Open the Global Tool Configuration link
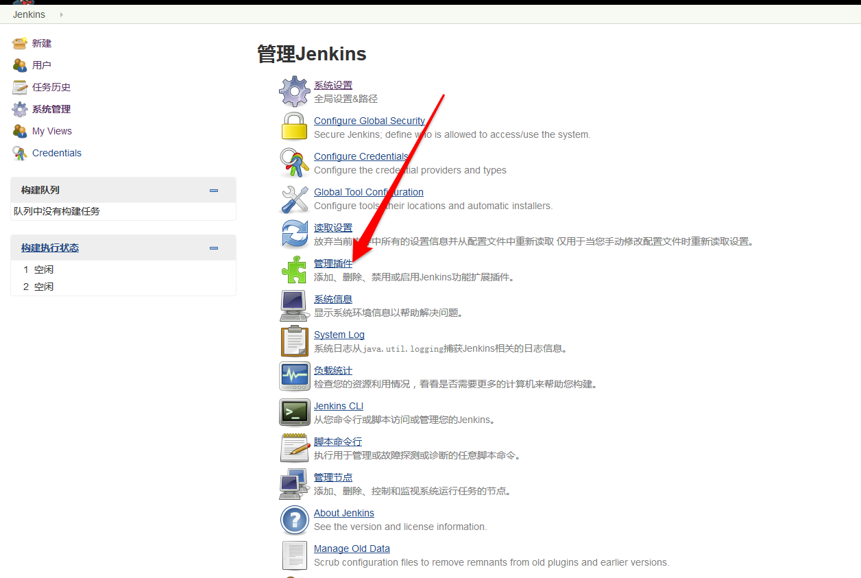Screen dimensions: 861x578 pos(369,192)
